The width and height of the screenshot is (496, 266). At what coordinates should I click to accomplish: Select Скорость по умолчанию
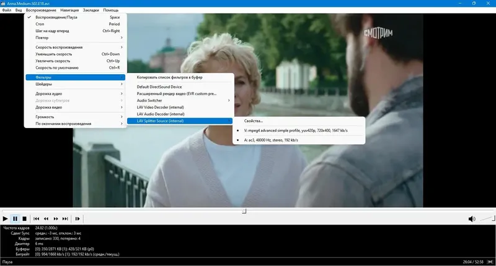75,68
